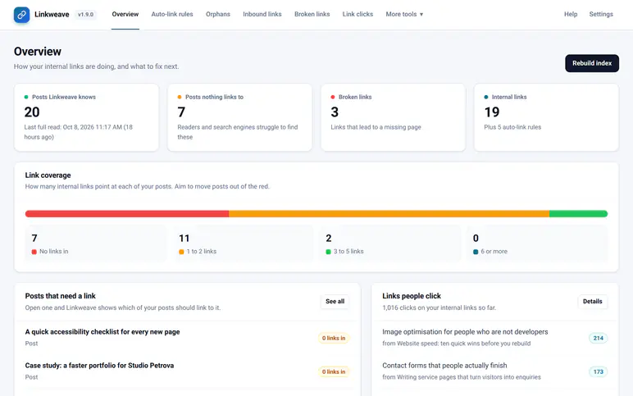Expand the More tools dropdown

click(404, 14)
